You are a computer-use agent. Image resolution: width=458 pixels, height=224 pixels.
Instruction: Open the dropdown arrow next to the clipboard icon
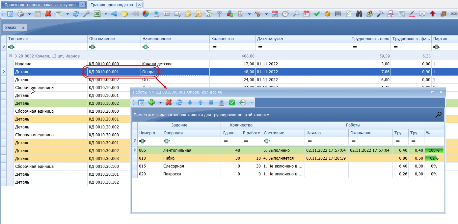click(x=249, y=14)
